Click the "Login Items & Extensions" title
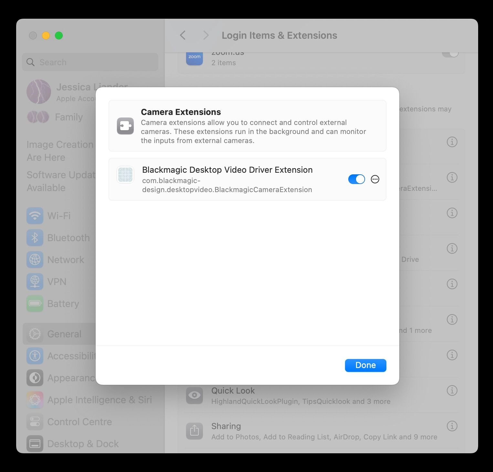 279,35
